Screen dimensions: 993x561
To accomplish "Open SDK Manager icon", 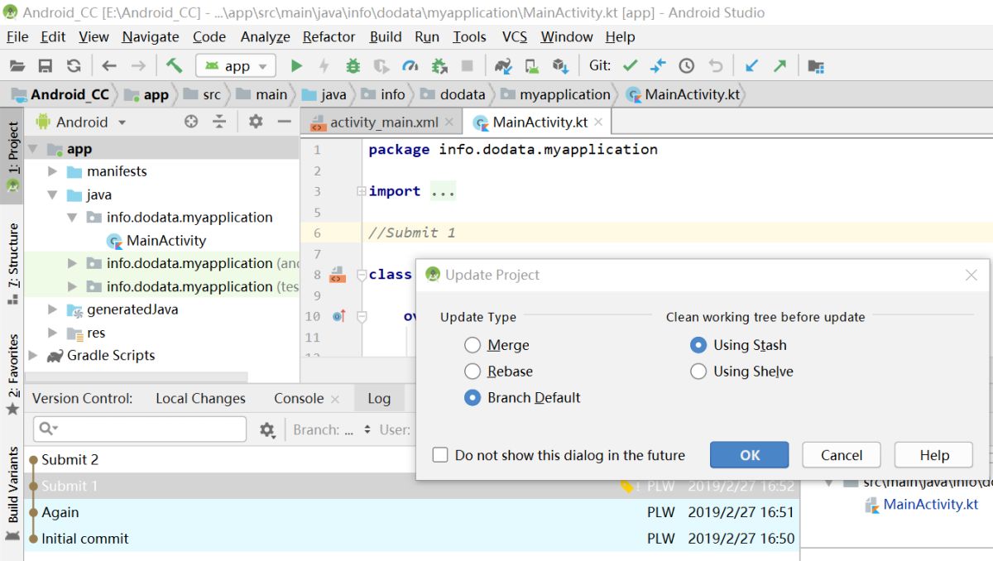I will 560,66.
